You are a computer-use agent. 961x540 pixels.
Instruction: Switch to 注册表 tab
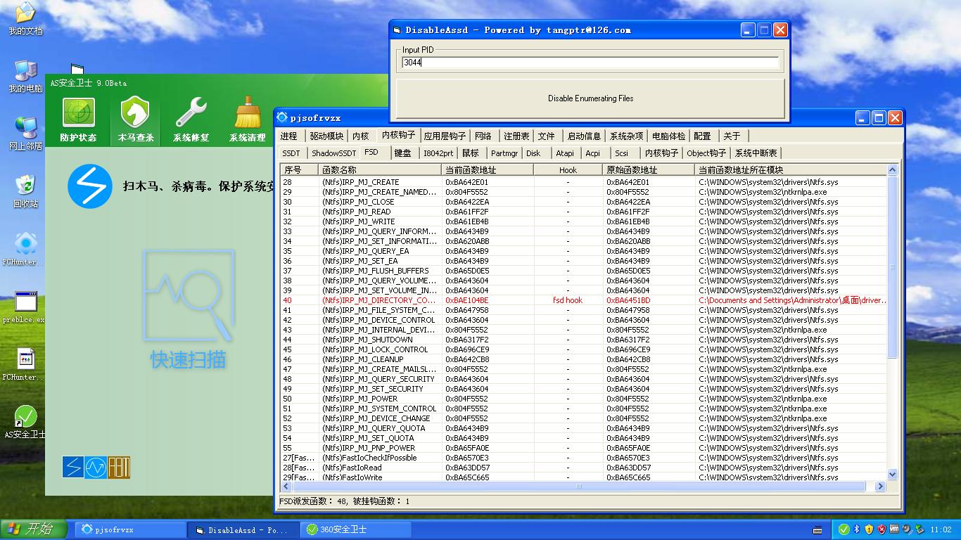[x=517, y=136]
